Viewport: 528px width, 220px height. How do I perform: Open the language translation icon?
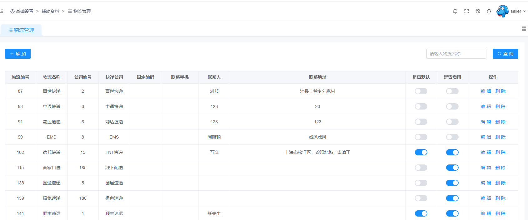click(478, 11)
